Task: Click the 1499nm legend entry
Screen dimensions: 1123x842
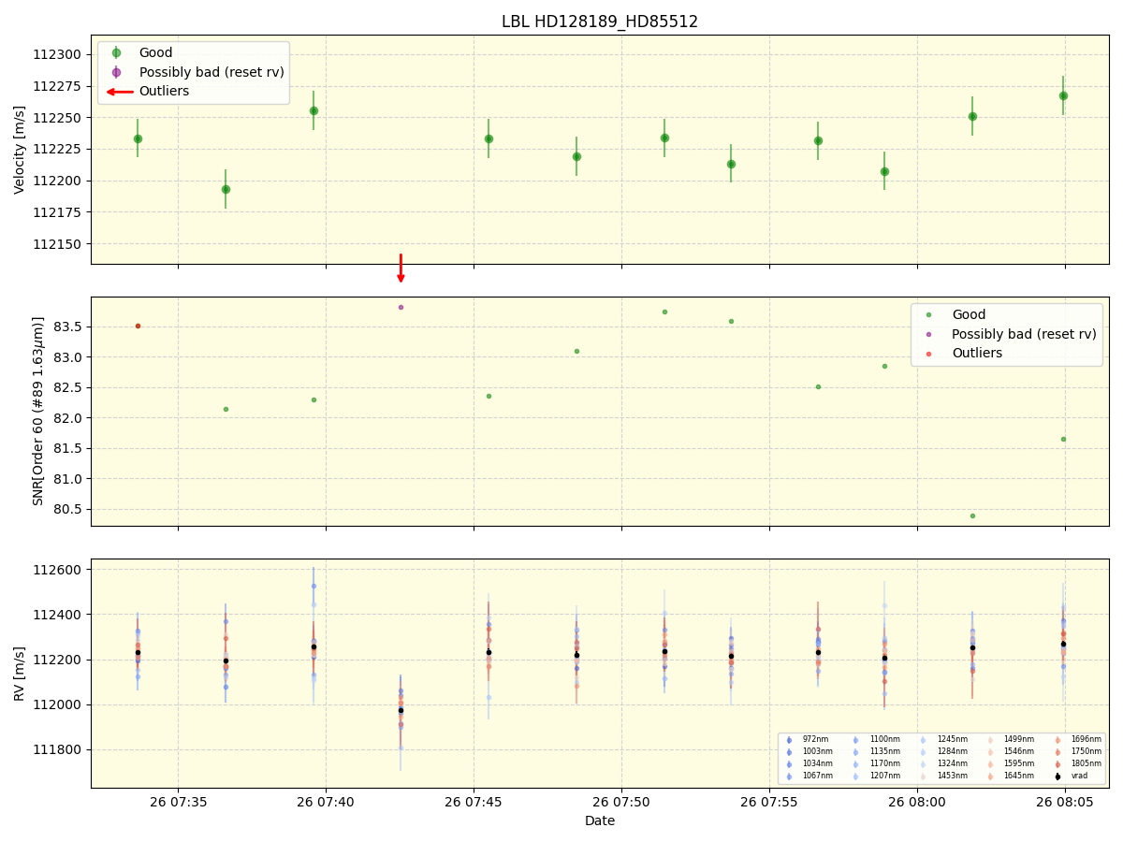Action: coord(1010,740)
